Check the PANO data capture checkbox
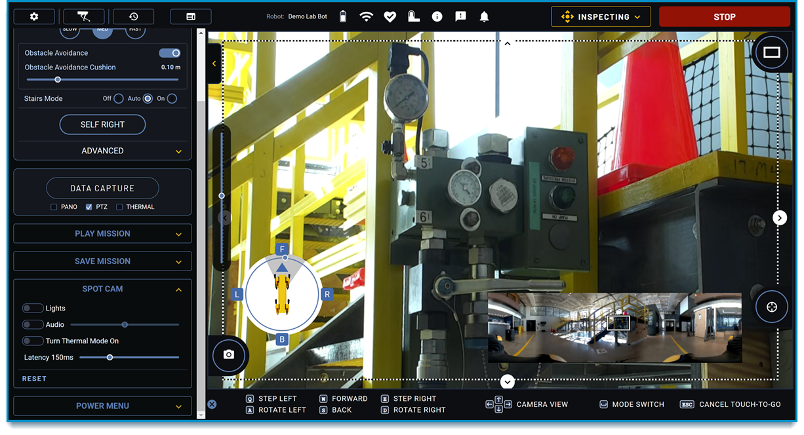Image resolution: width=804 pixels, height=435 pixels. [x=53, y=206]
